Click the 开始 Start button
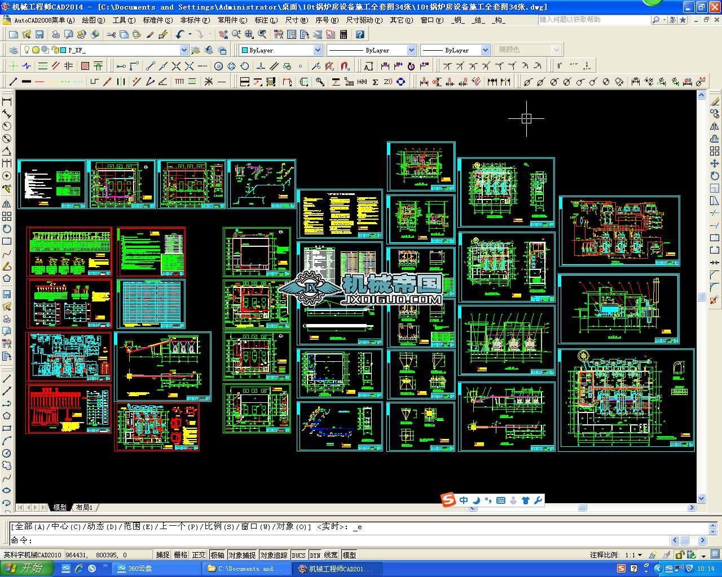Viewport: 722px width, 577px height. coord(26,569)
